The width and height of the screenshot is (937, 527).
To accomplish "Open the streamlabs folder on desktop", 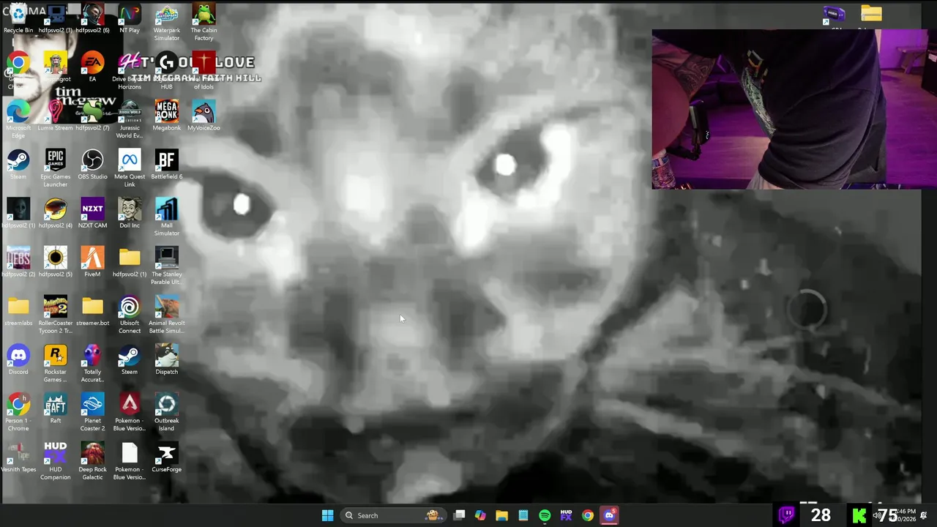I will pos(18,311).
